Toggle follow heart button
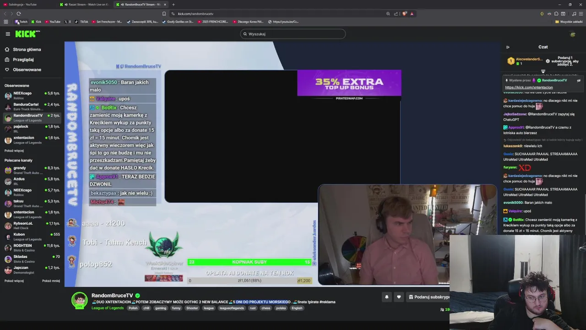Screen dimensions: 586x330 (399, 297)
